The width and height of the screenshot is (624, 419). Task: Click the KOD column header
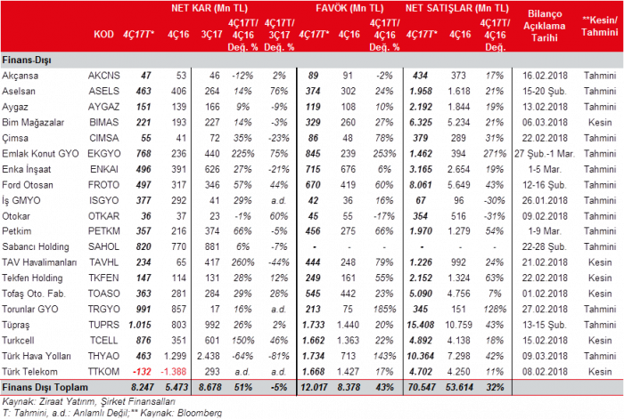[x=104, y=35]
